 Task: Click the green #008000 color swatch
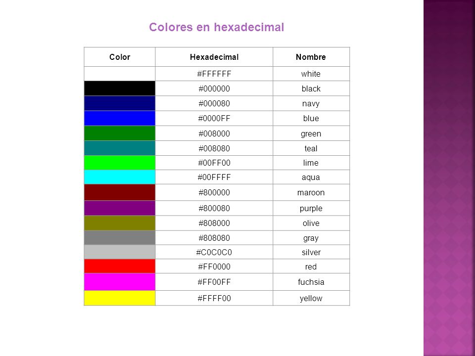(x=120, y=133)
